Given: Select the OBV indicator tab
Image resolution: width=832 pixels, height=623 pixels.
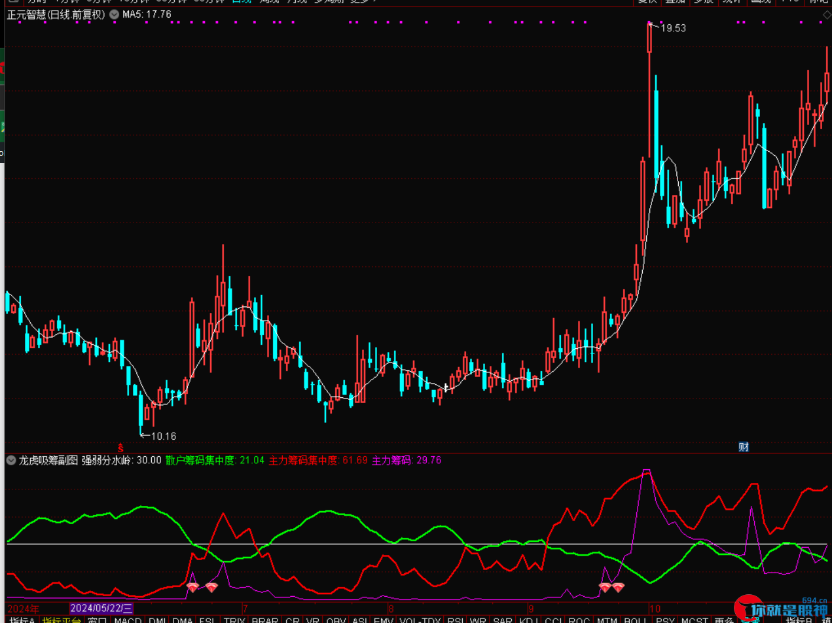Looking at the screenshot, I should 336,619.
